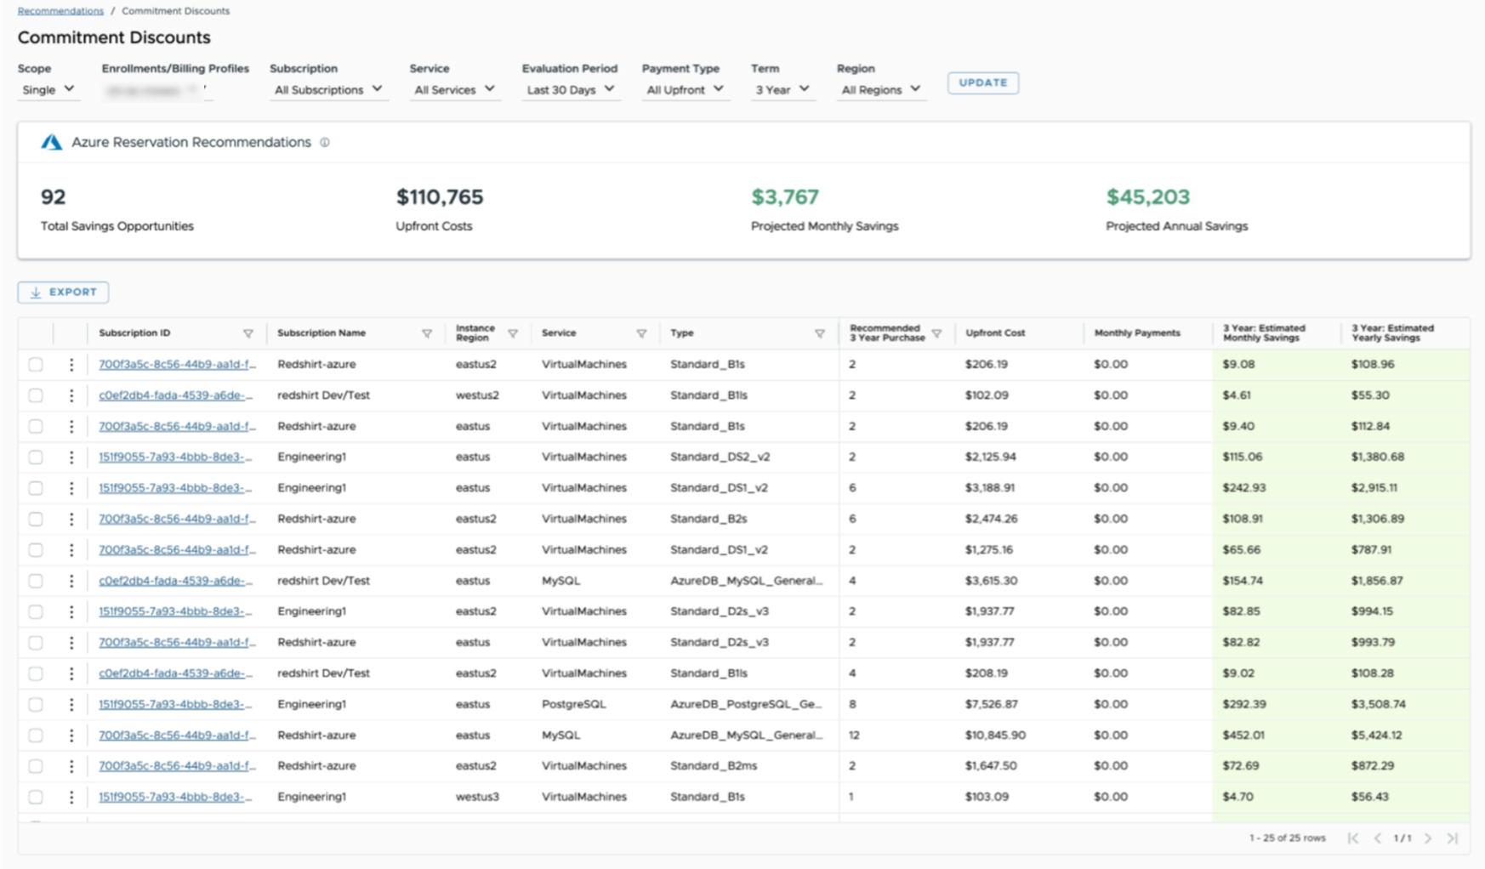Image resolution: width=1485 pixels, height=869 pixels.
Task: Open the Region dropdown
Action: coord(880,89)
